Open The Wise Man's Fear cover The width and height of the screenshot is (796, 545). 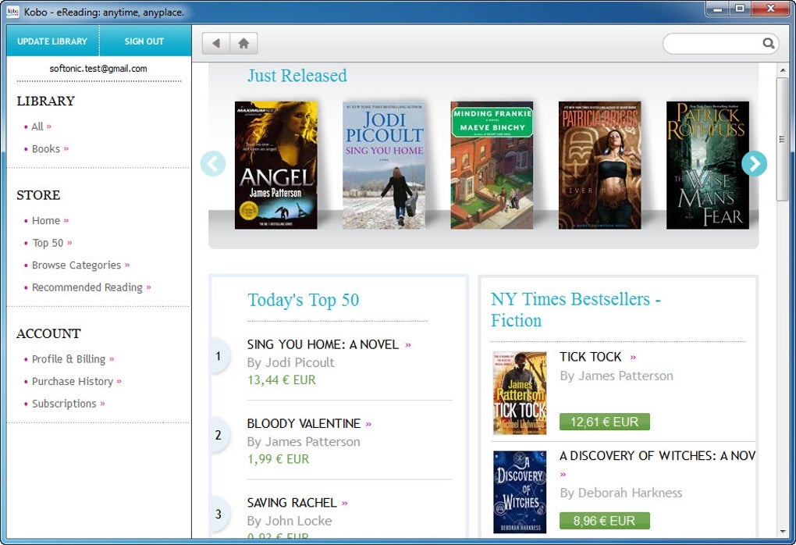708,165
